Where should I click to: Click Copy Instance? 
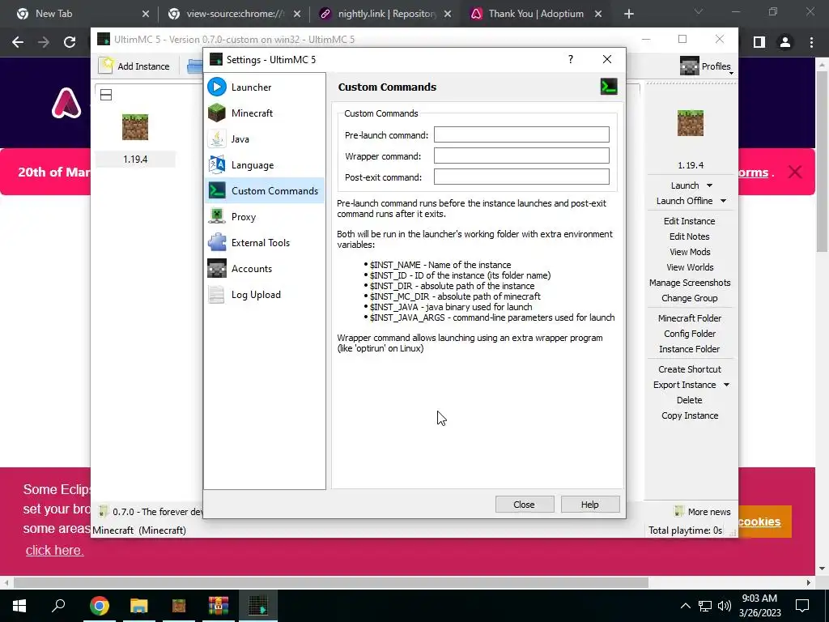pos(690,415)
